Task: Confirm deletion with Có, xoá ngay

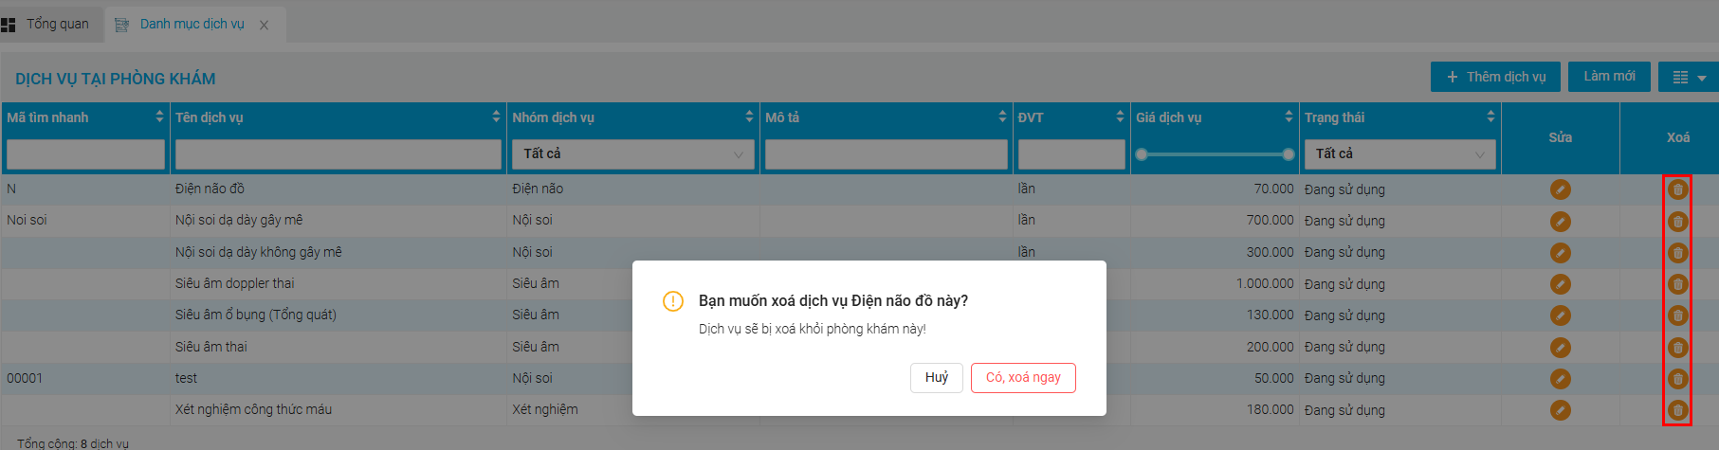Action: click(x=1023, y=377)
